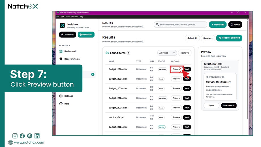
Task: Open the Instagram icon
Action: (x=15, y=136)
